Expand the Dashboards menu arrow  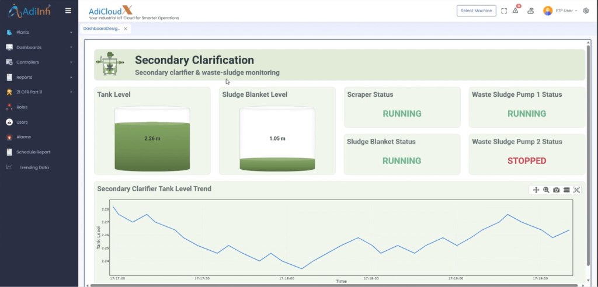coord(71,47)
